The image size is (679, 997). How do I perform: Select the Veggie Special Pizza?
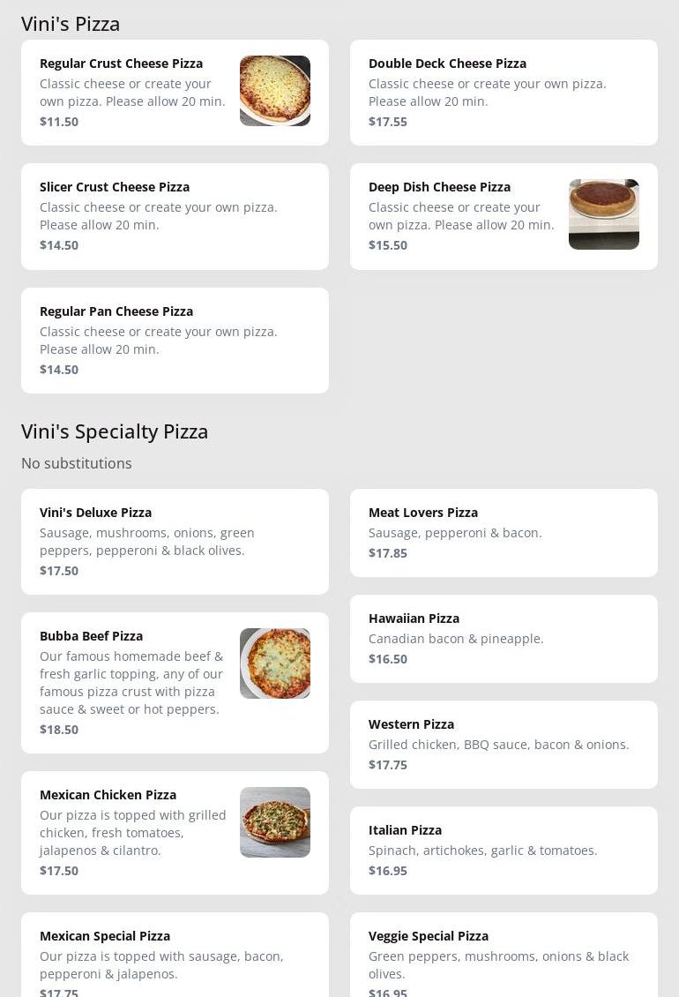click(504, 956)
